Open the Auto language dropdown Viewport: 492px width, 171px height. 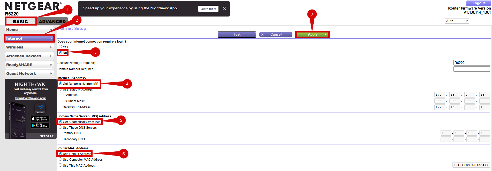click(x=457, y=21)
